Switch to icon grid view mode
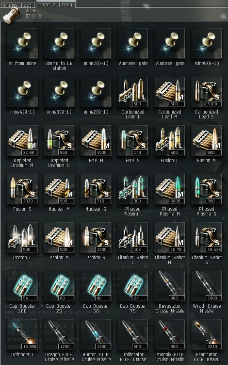This screenshot has width=228, height=365. click(x=28, y=16)
